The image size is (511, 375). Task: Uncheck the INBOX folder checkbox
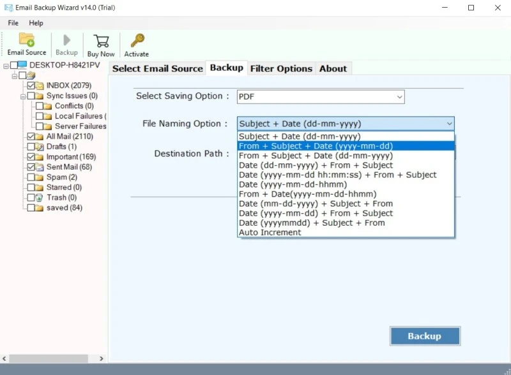[x=31, y=85]
